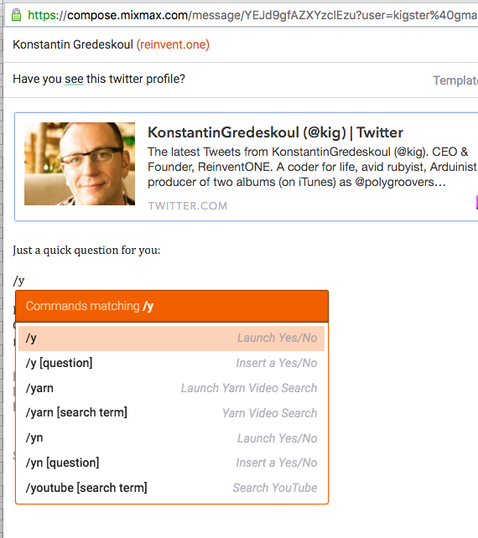Click the green lock icon in address bar
478x538 pixels.
click(x=16, y=15)
